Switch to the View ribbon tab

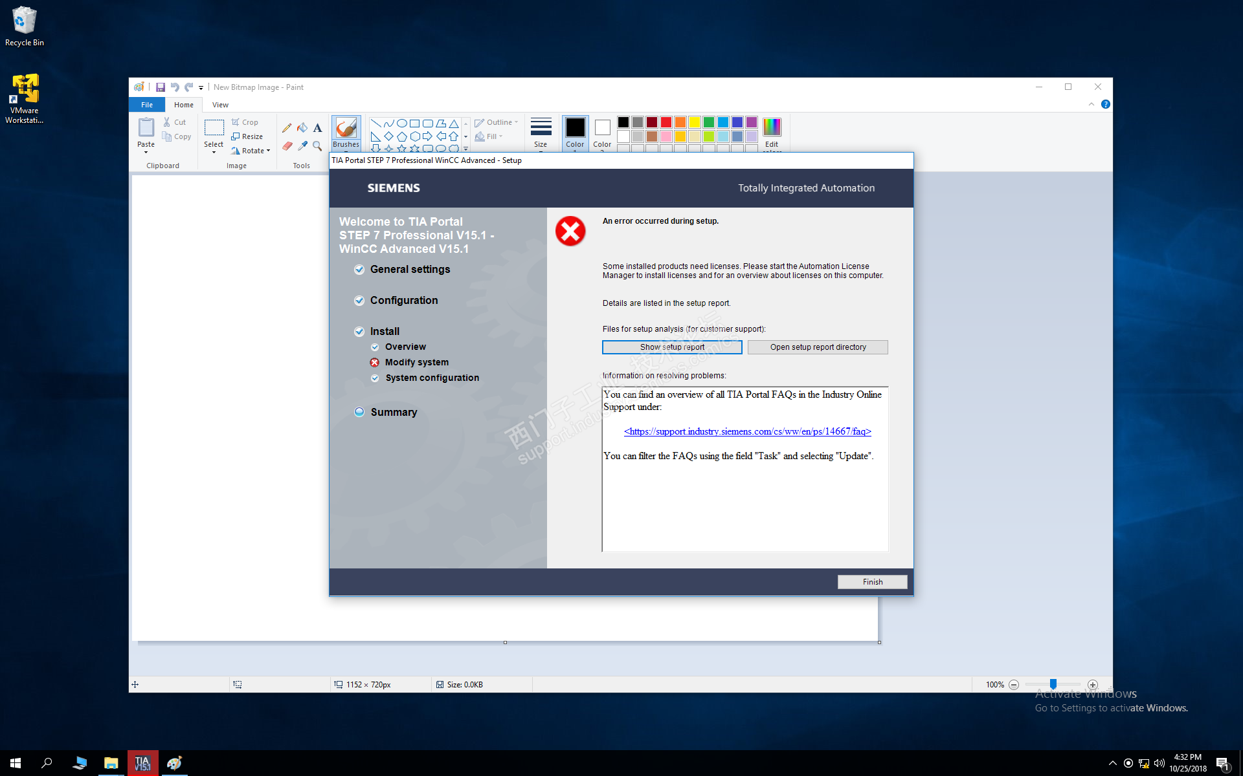(x=220, y=105)
